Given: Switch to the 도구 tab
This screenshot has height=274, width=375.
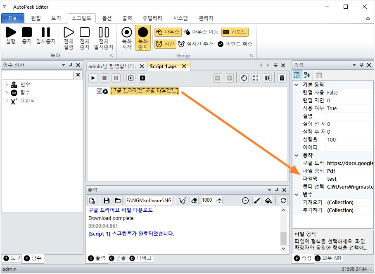Looking at the screenshot, I should click(x=12, y=258).
